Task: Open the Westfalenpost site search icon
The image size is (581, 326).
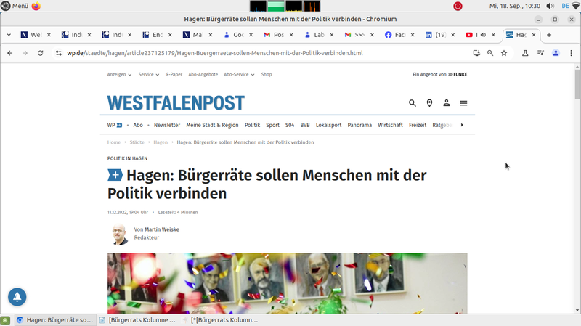Action: pos(413,103)
